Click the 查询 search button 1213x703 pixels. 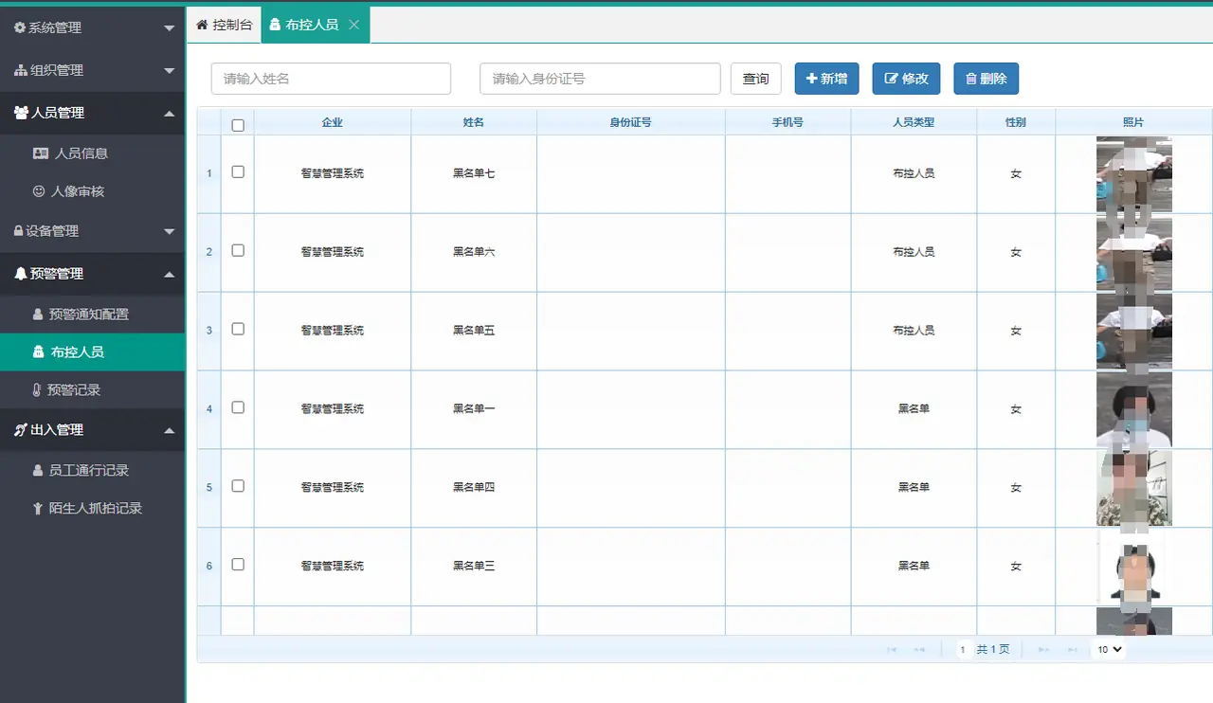[756, 79]
